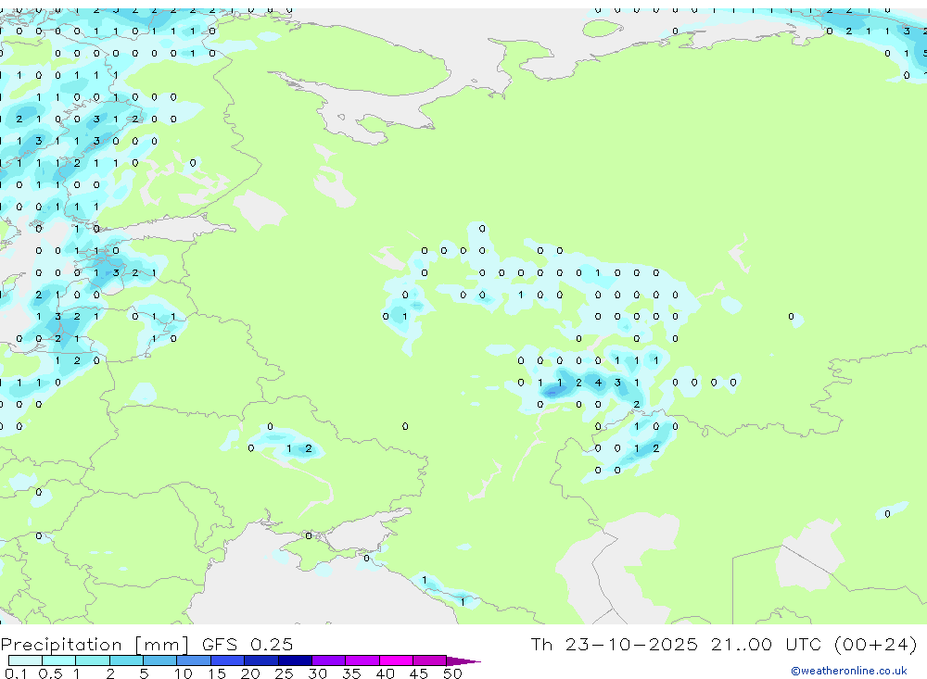Click the legend label "45"

point(419,673)
